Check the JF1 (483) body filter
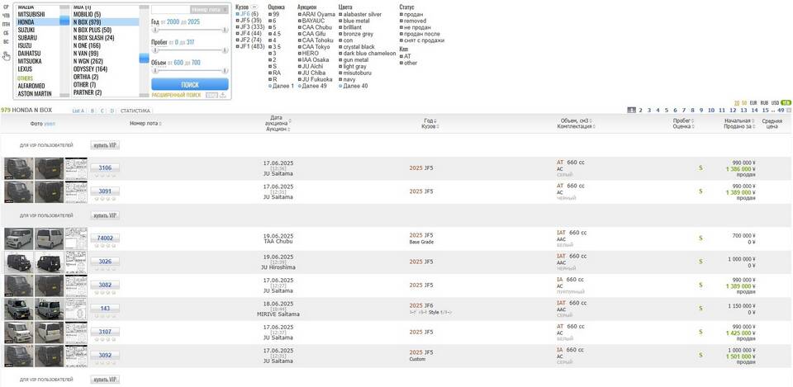Image resolution: width=793 pixels, height=387 pixels. click(x=238, y=46)
